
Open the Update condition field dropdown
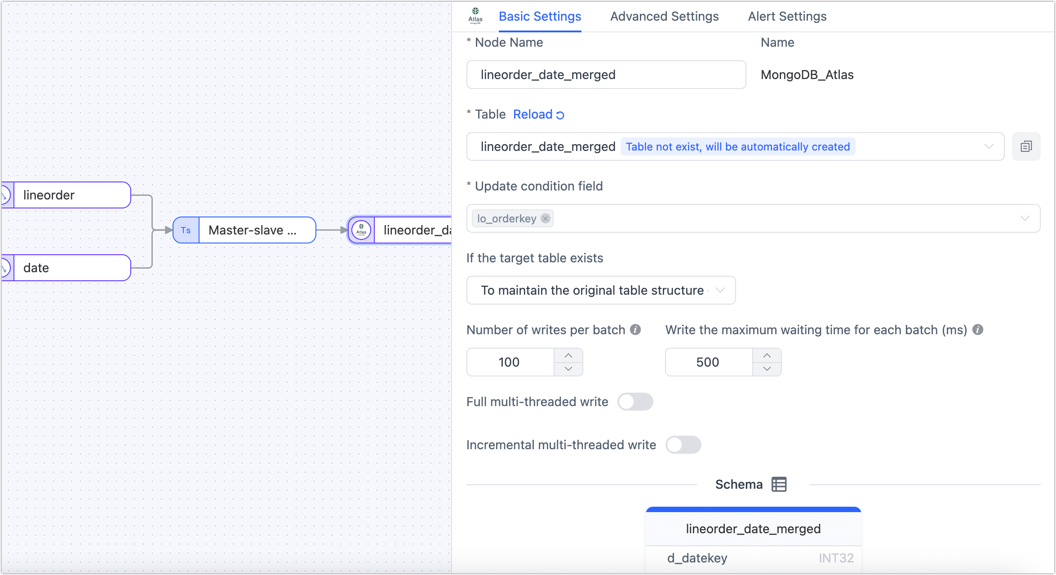1025,218
